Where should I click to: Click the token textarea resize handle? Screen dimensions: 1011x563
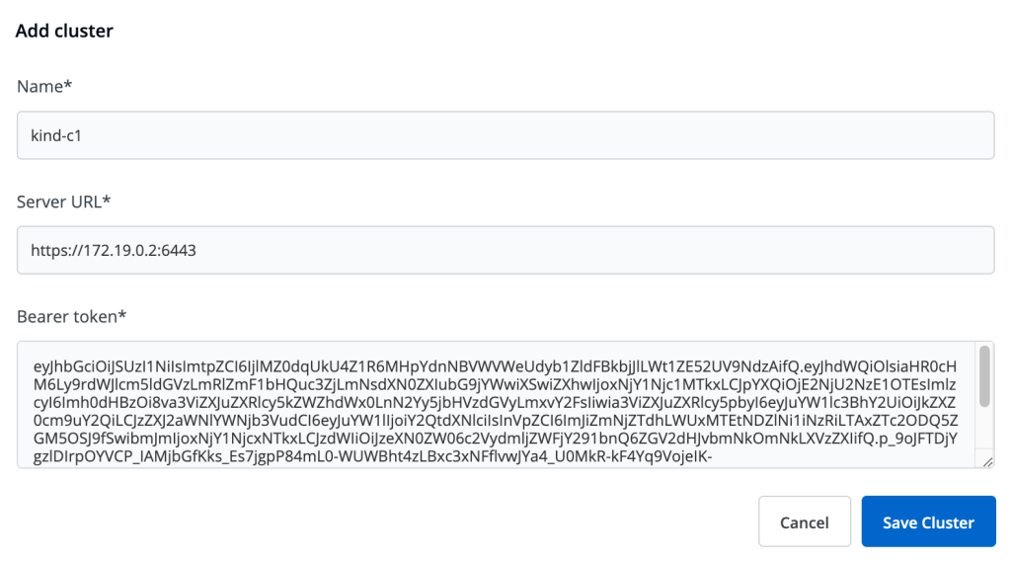coord(987,461)
